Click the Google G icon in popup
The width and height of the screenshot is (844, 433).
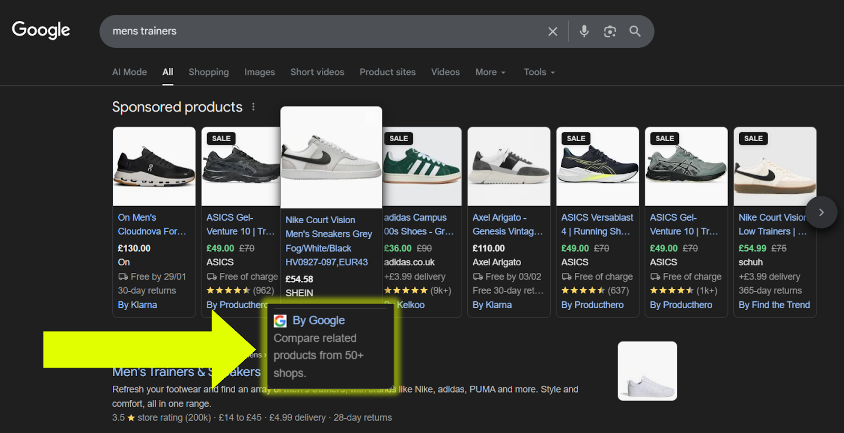tap(280, 321)
